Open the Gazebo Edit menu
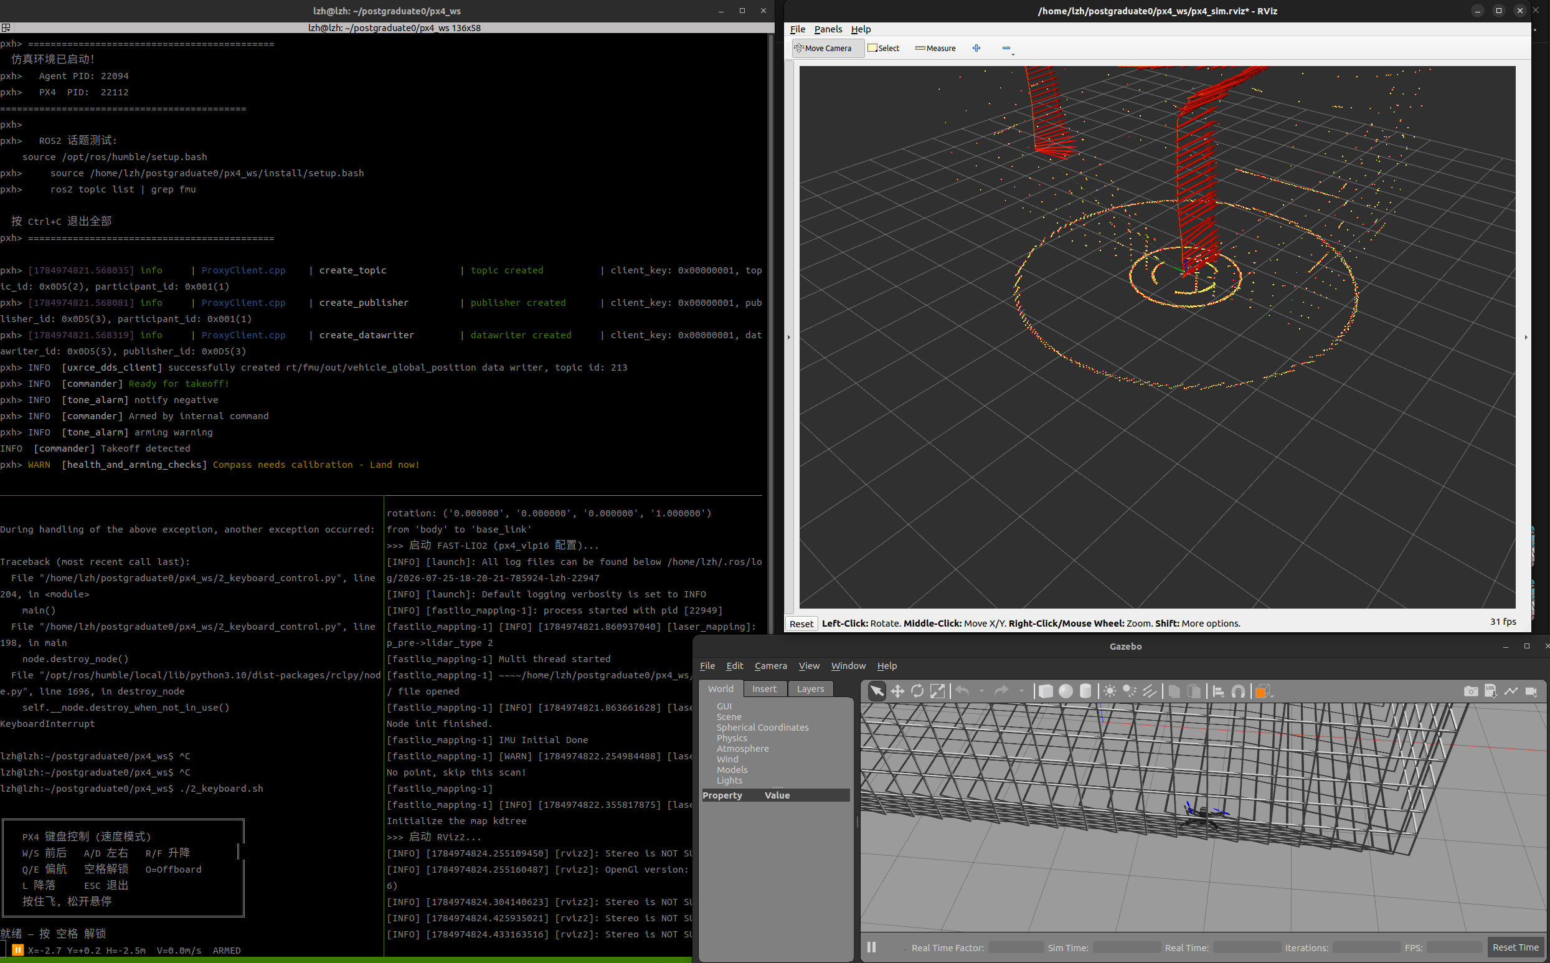Screen dimensions: 1550x963 (x=735, y=667)
